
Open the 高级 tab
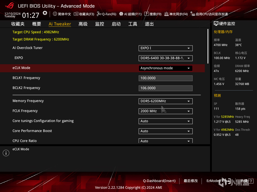coord(83,24)
